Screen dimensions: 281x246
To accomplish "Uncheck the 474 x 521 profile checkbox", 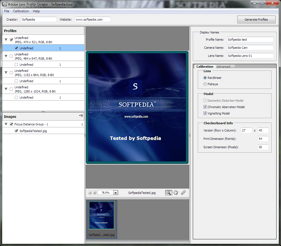I will (11, 40).
